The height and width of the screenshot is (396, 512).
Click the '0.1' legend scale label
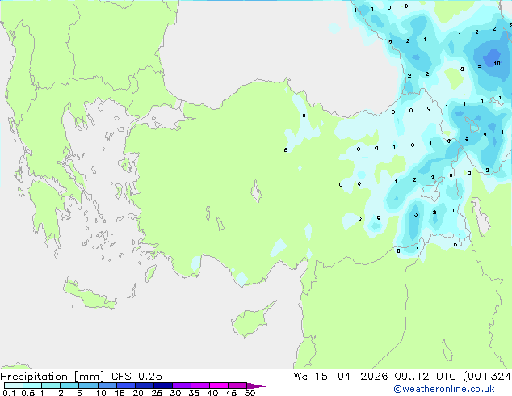(9, 393)
